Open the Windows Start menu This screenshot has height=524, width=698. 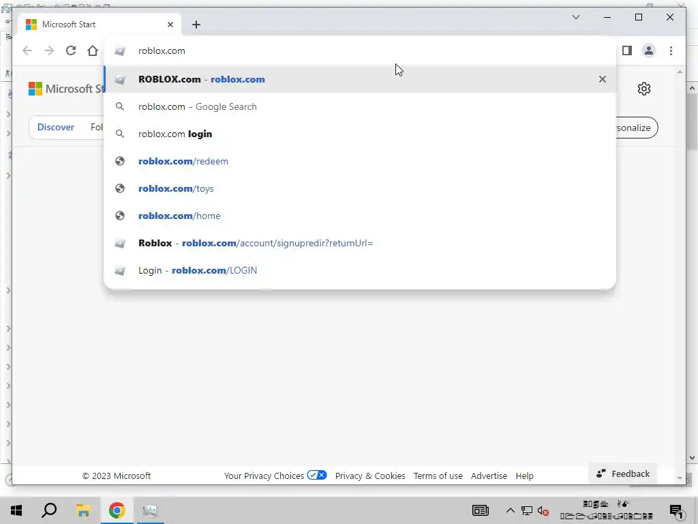tap(16, 510)
